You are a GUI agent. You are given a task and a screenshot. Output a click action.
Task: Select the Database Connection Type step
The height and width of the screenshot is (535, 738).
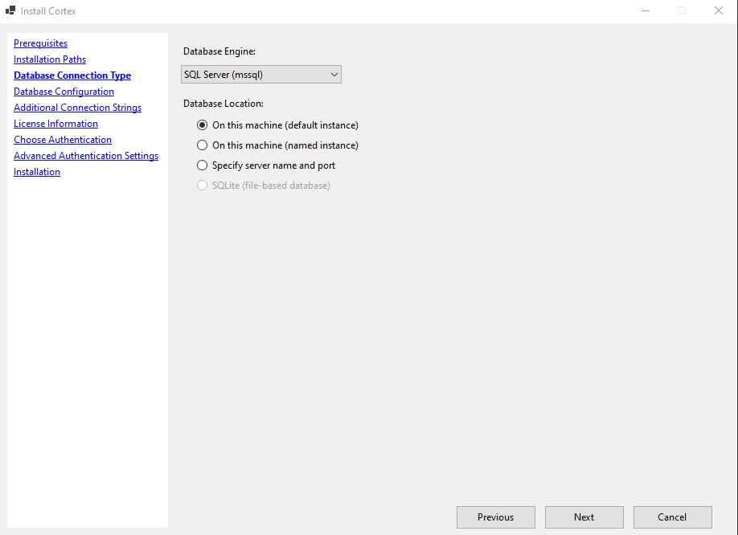pos(72,75)
